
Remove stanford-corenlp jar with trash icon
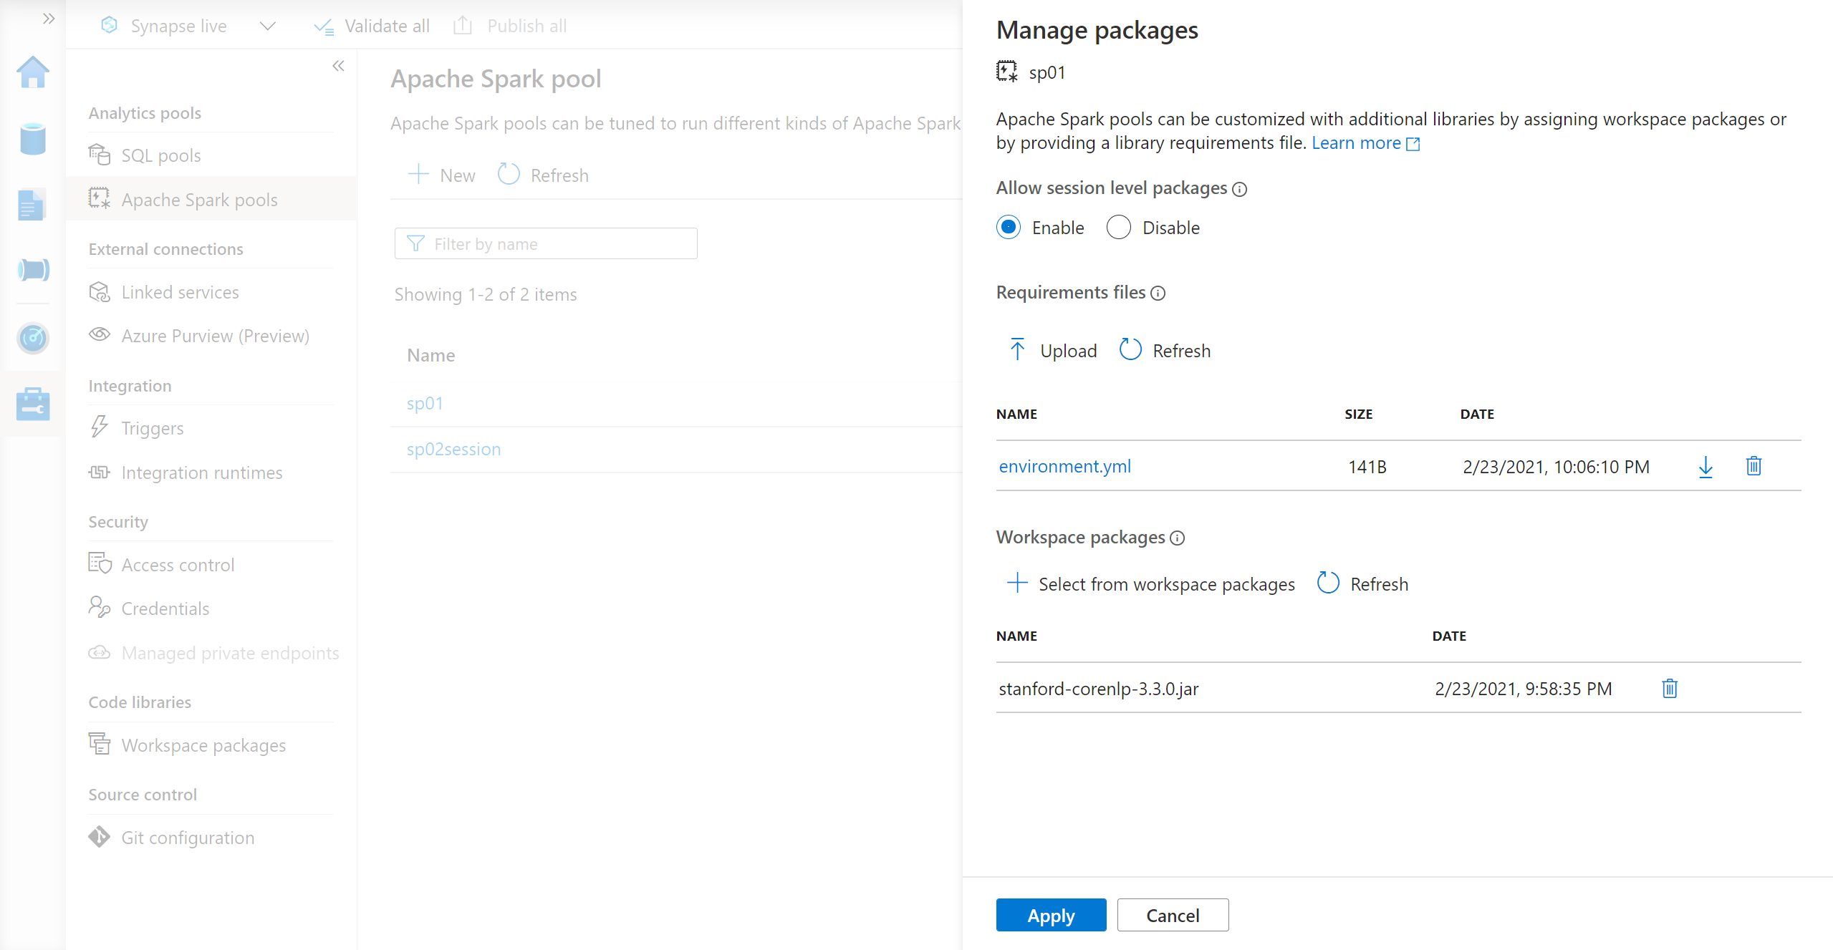[x=1670, y=689]
